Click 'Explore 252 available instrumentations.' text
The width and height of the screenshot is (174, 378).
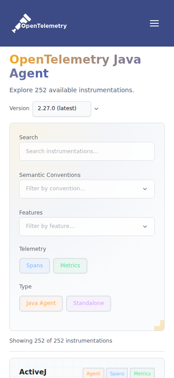click(72, 90)
